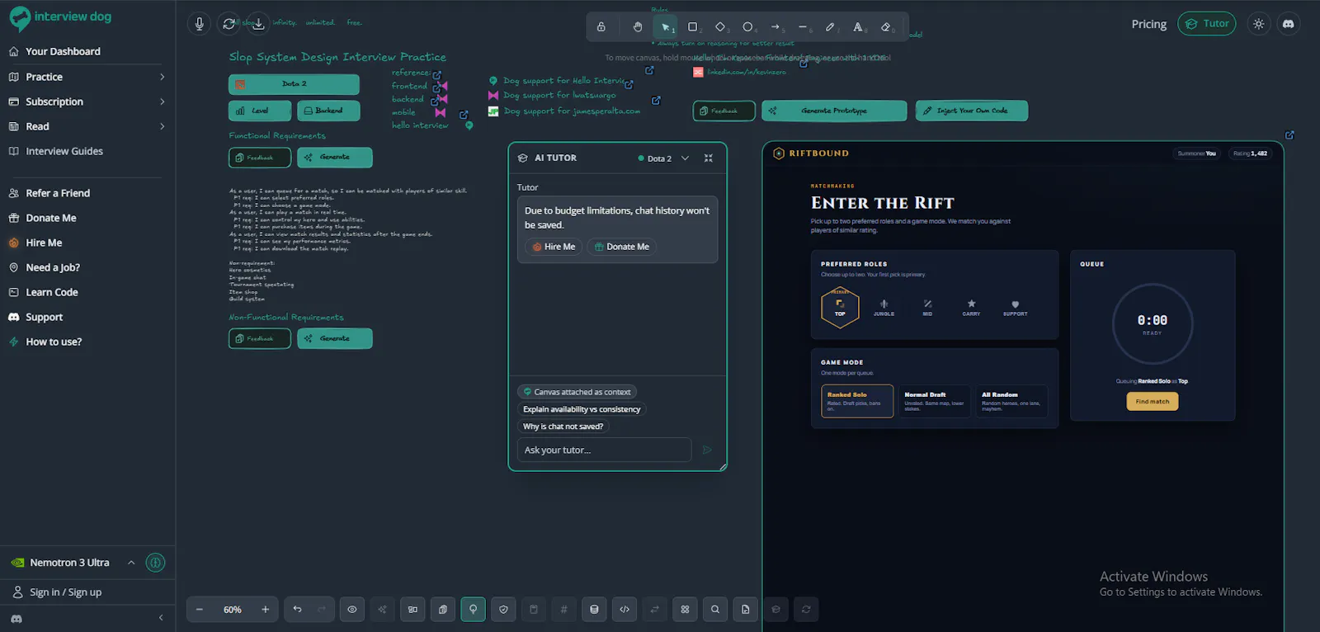Reset zoom via the 60% label
The width and height of the screenshot is (1320, 632).
233,610
